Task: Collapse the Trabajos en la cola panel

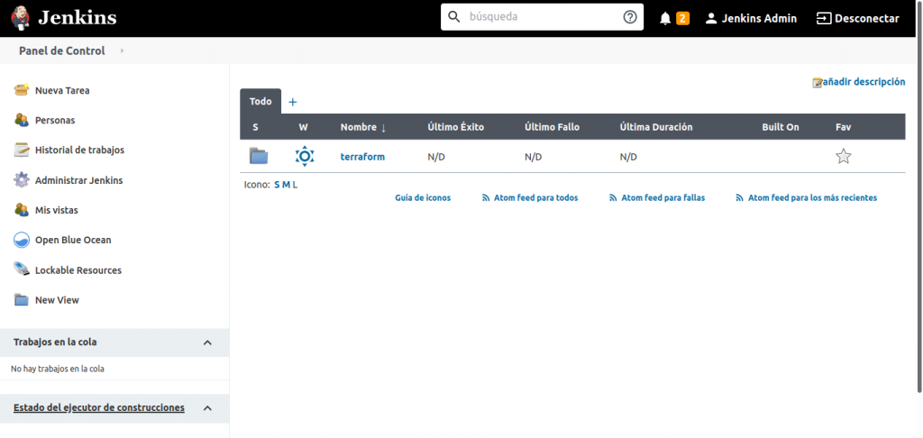Action: (x=207, y=342)
